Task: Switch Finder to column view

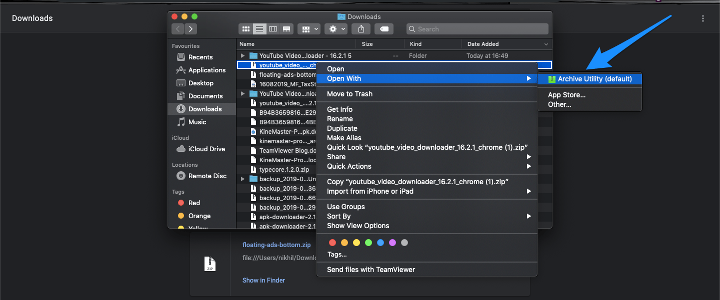Action: pos(272,29)
